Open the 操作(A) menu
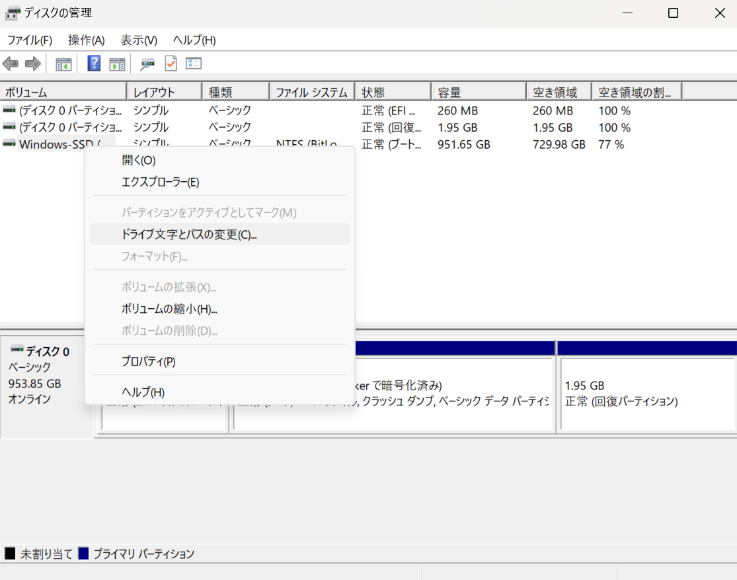This screenshot has height=580, width=737. coord(86,40)
